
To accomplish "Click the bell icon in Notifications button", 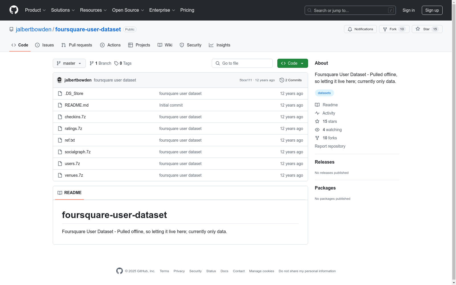I will pos(350,29).
